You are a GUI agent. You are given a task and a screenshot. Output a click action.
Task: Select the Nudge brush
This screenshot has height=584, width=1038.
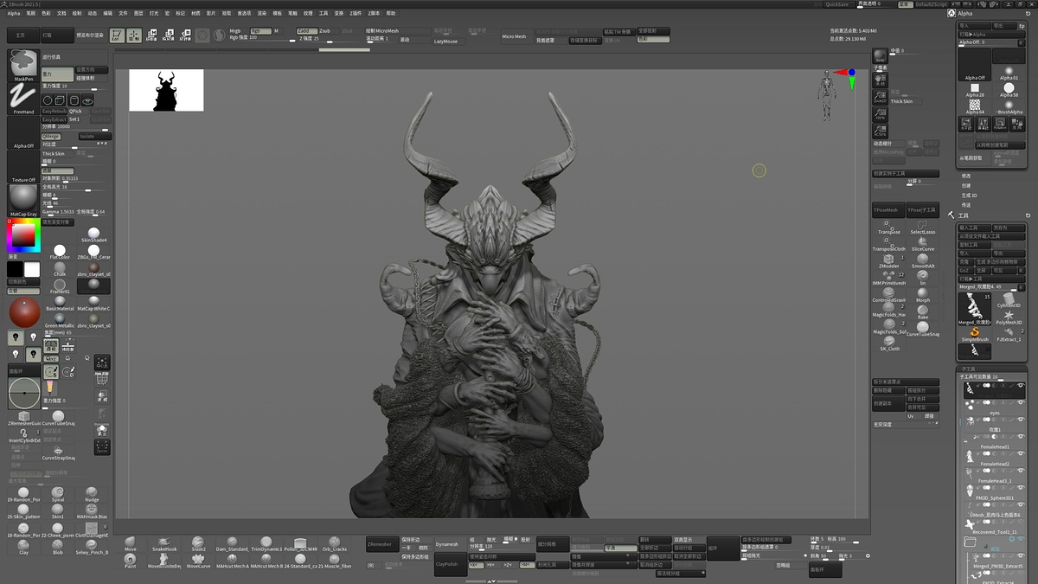click(x=92, y=495)
